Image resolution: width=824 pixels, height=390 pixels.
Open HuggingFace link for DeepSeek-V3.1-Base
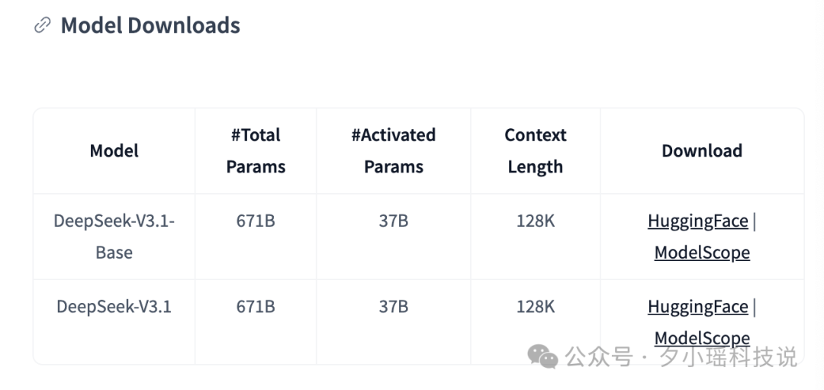(697, 221)
